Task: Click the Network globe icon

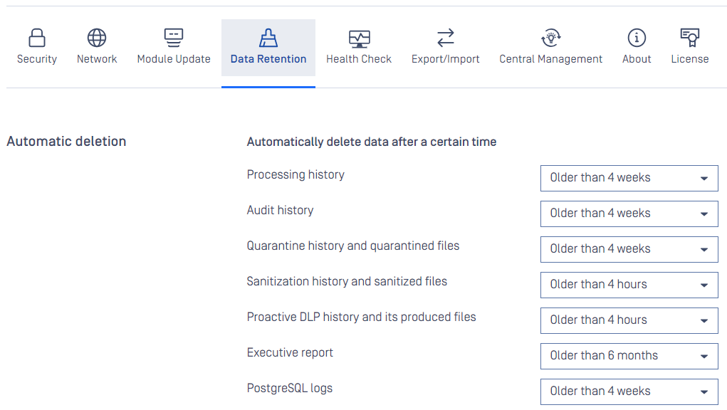Action: coord(97,38)
